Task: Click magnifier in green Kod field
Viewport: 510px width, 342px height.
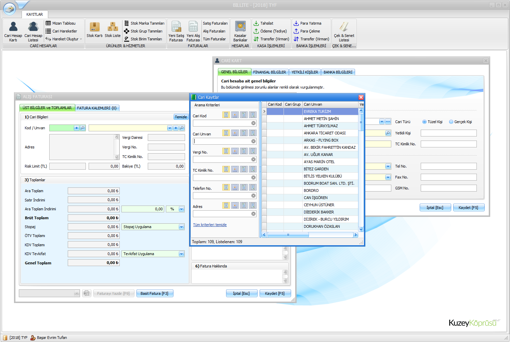Action: [x=82, y=128]
